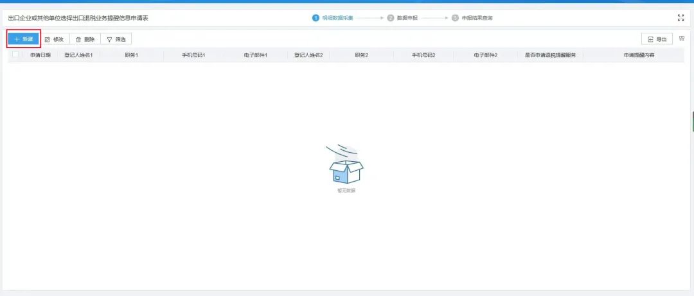Click the 登记人姓名2 column header

pyautogui.click(x=308, y=55)
